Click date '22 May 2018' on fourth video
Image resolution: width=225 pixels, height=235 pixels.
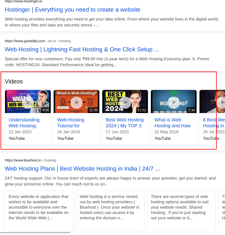(x=167, y=132)
